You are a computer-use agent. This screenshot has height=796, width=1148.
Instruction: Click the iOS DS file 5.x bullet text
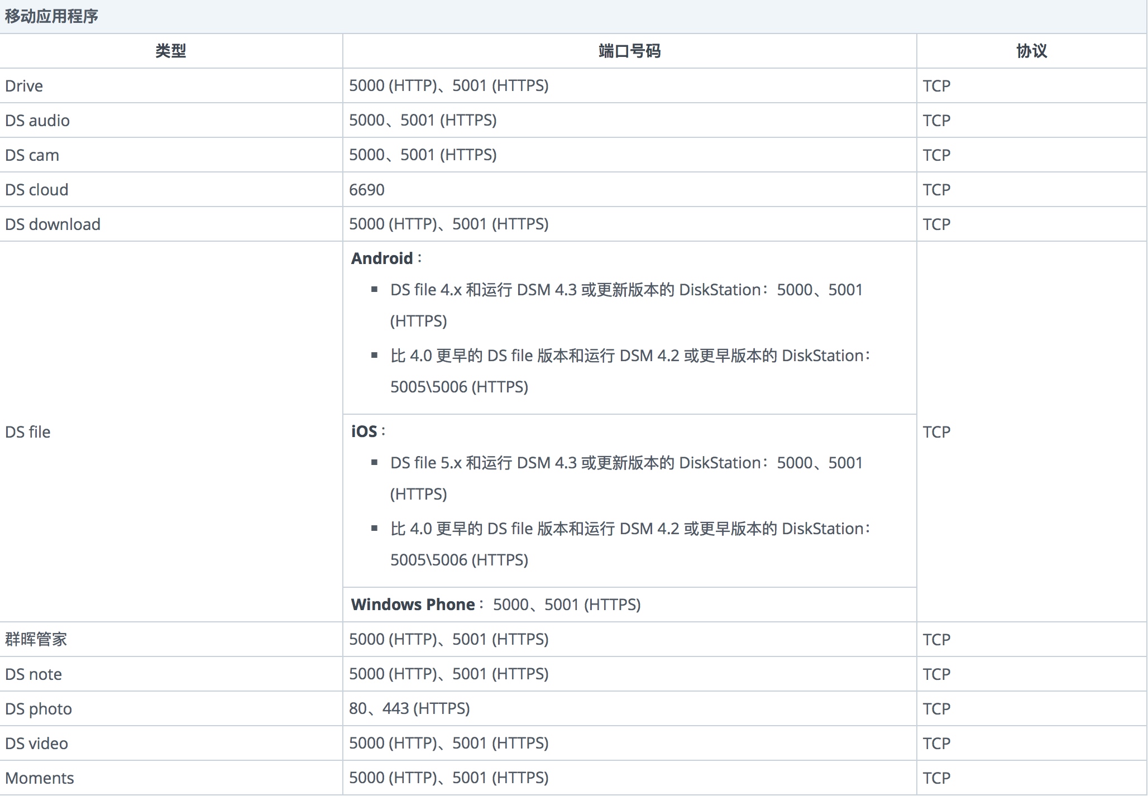[x=626, y=478]
